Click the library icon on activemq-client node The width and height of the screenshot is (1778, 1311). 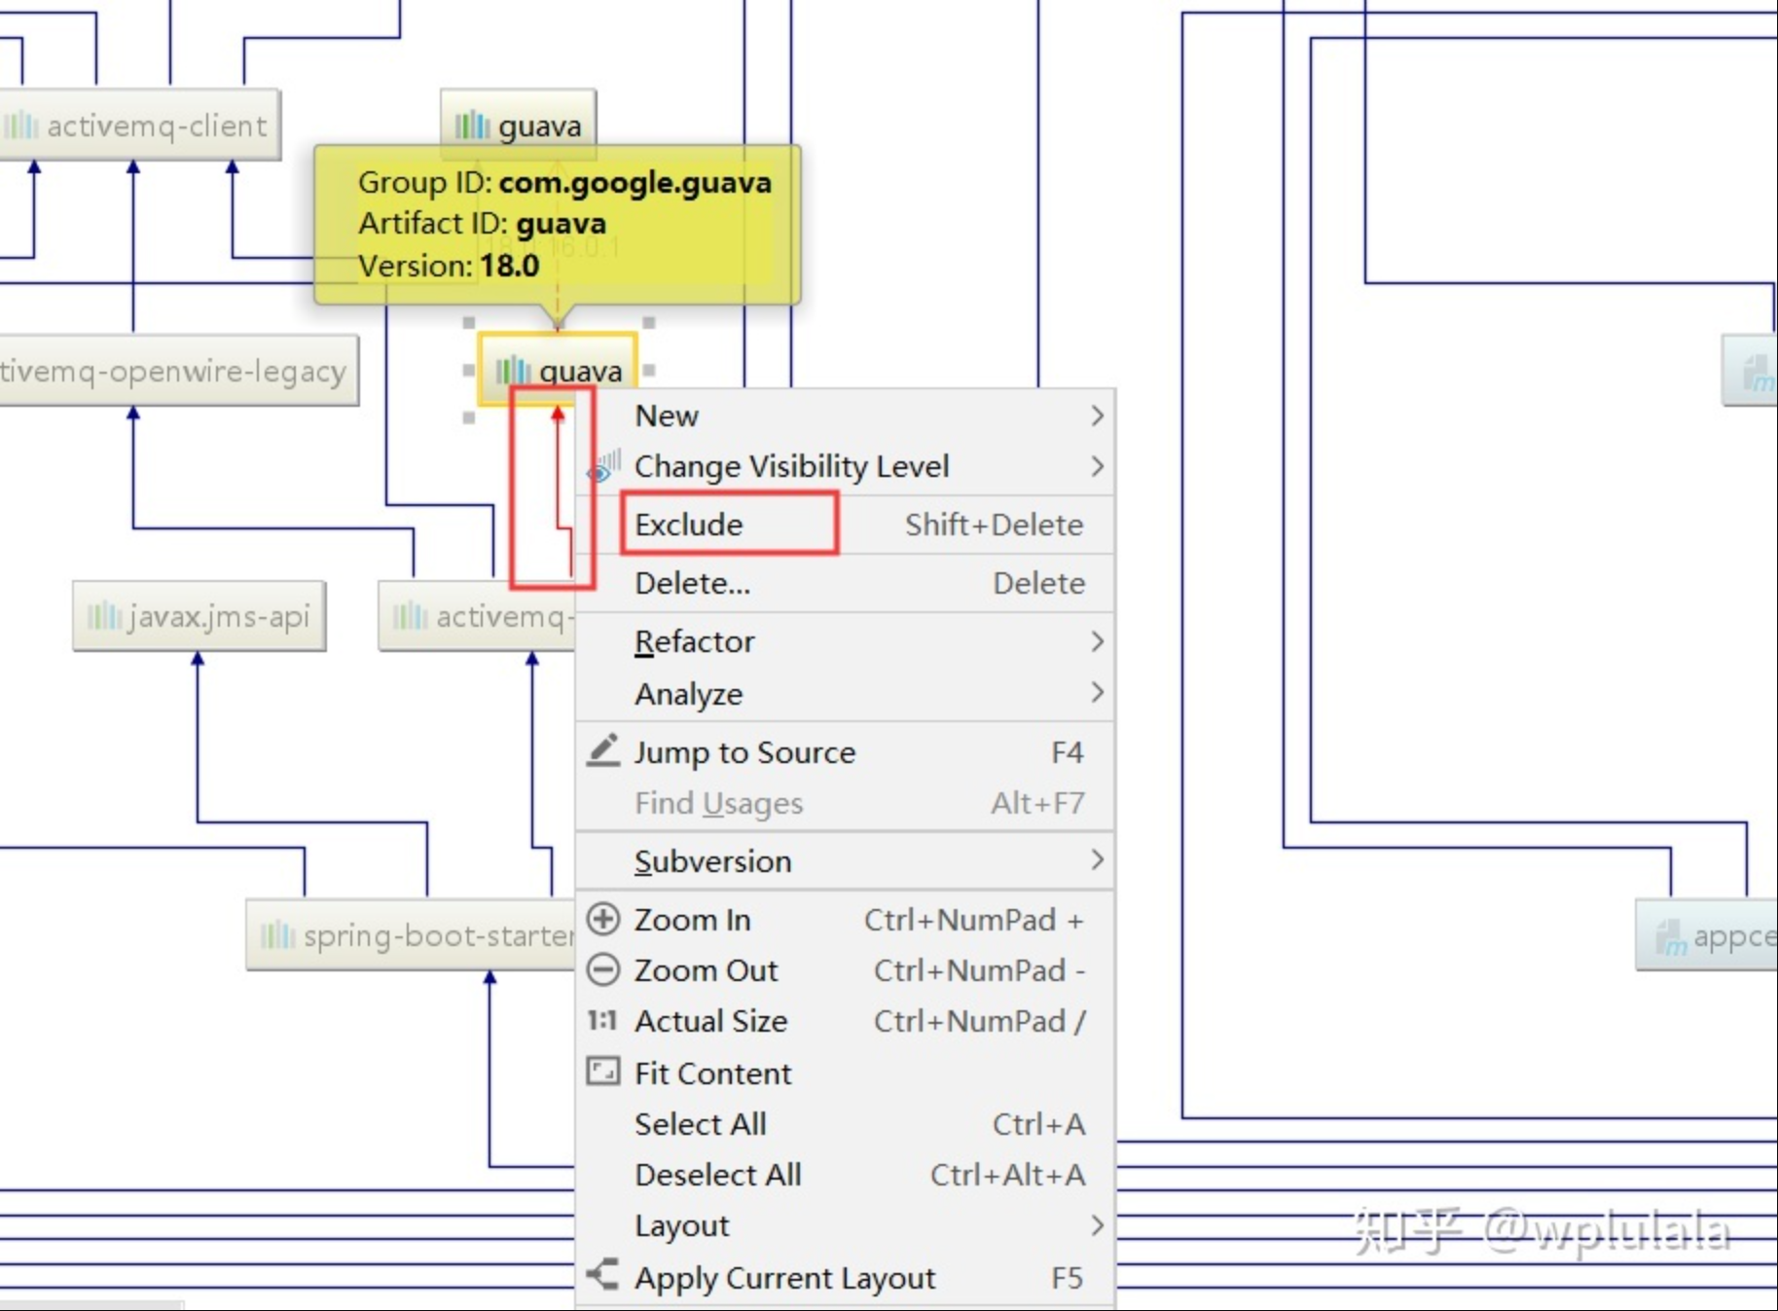click(x=21, y=126)
